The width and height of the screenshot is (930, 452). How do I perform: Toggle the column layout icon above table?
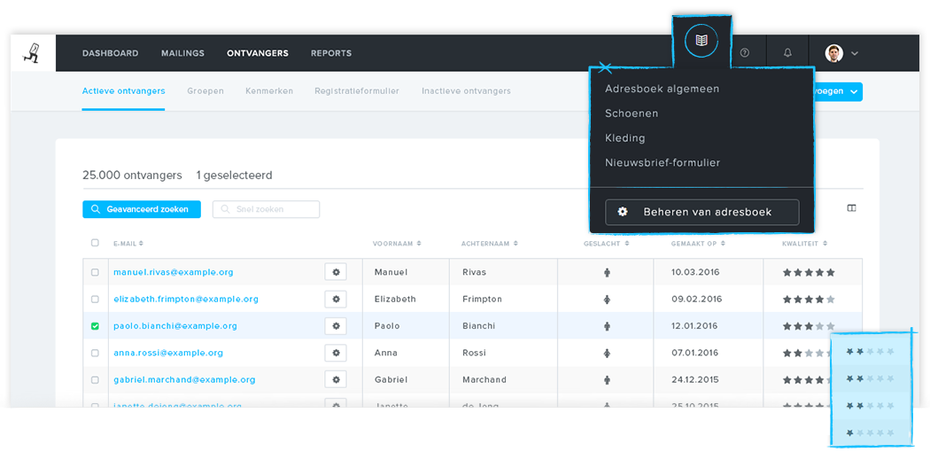(851, 209)
